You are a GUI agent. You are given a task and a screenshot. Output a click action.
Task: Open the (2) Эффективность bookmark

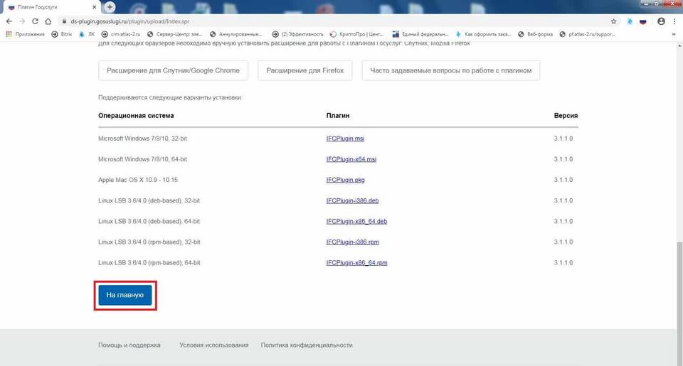[x=297, y=34]
